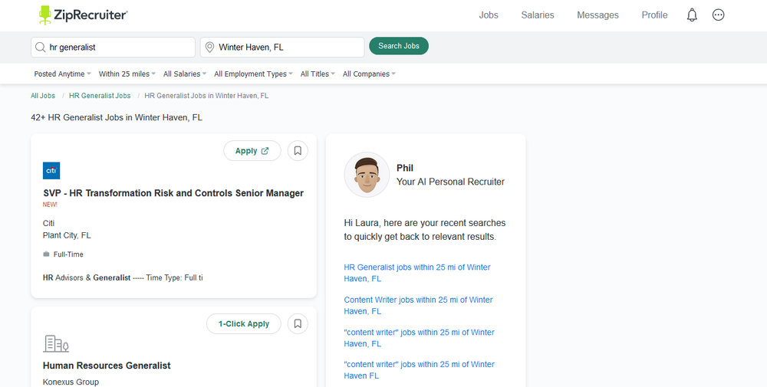This screenshot has height=387, width=767.
Task: Click the HR Generalist Jobs in Winter Haven, FL breadcrumb text
Action: 206,96
